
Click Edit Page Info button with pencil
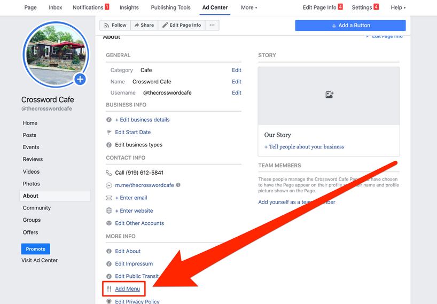coord(182,25)
